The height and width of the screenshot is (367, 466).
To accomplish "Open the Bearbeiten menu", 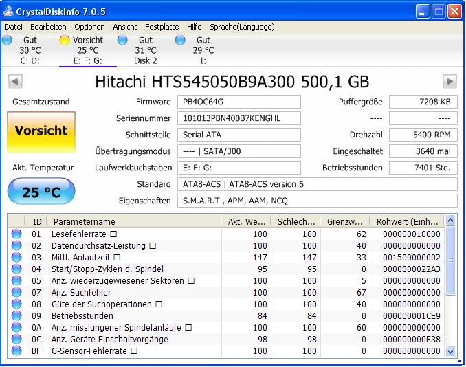I will point(48,27).
